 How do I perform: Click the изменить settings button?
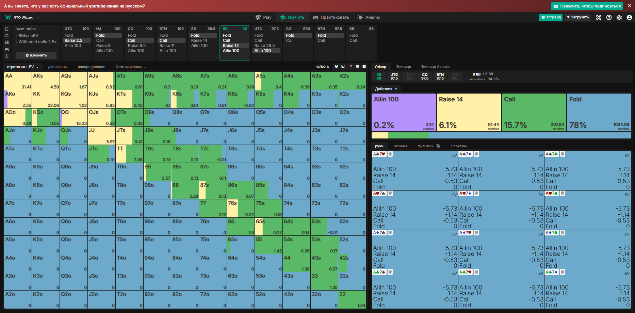click(x=36, y=55)
